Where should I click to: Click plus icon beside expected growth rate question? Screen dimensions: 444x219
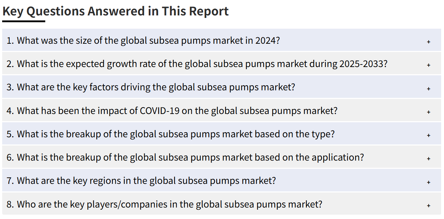tap(429, 65)
